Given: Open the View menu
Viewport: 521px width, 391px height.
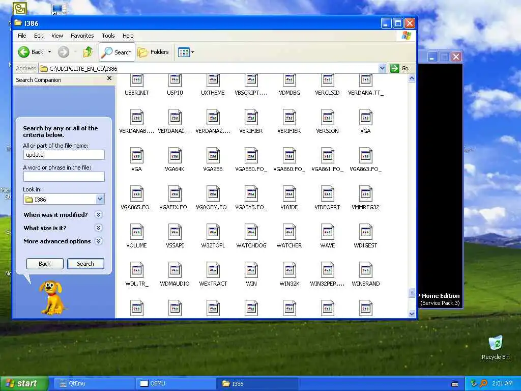Looking at the screenshot, I should (57, 36).
